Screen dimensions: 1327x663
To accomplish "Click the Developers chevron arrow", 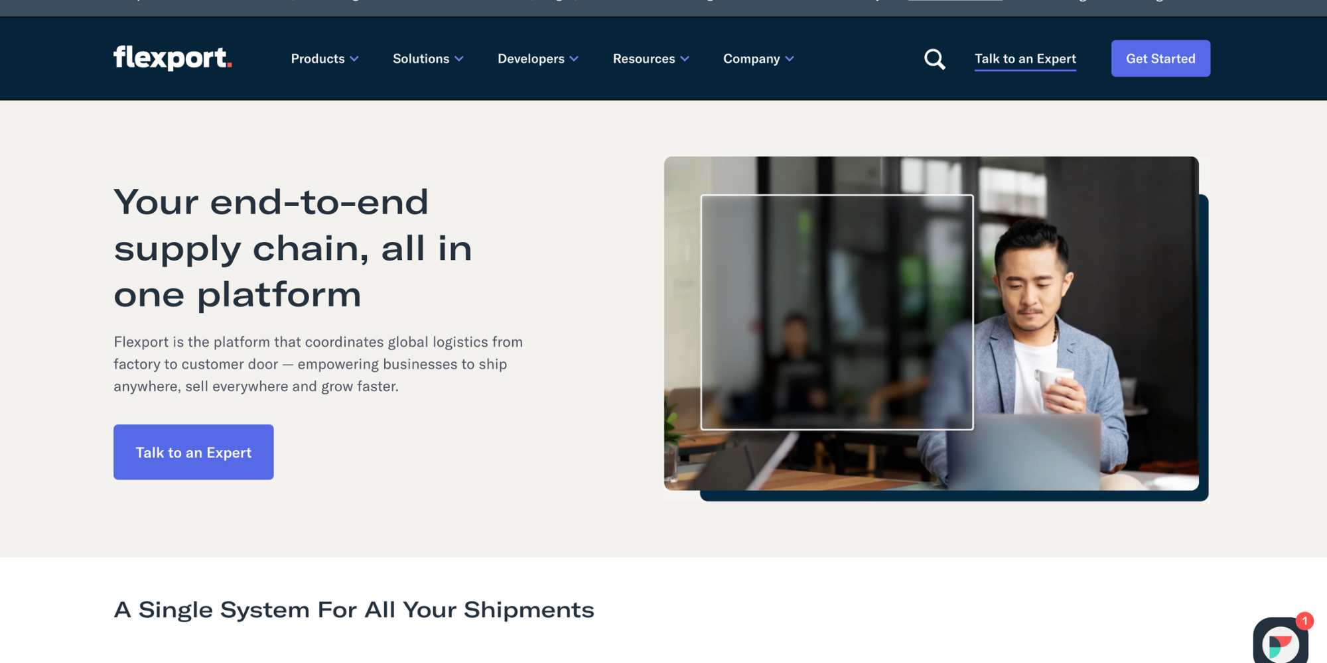I will coord(574,59).
